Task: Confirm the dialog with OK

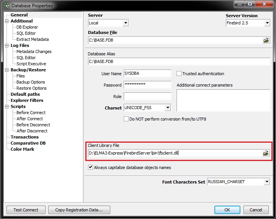Action: pos(227,209)
